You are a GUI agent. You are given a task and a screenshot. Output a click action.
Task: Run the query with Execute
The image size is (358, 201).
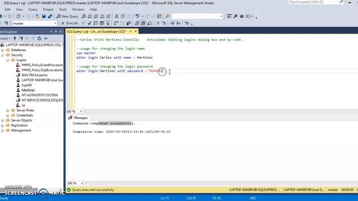point(70,23)
